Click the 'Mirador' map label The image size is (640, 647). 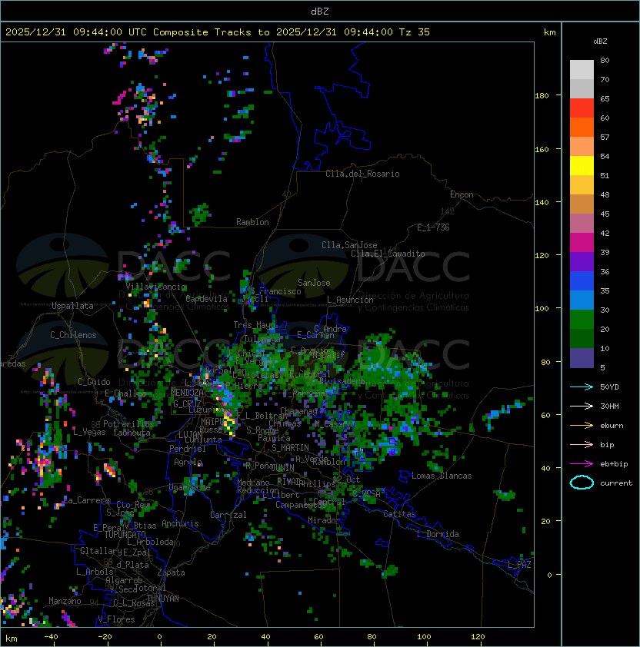click(x=324, y=520)
